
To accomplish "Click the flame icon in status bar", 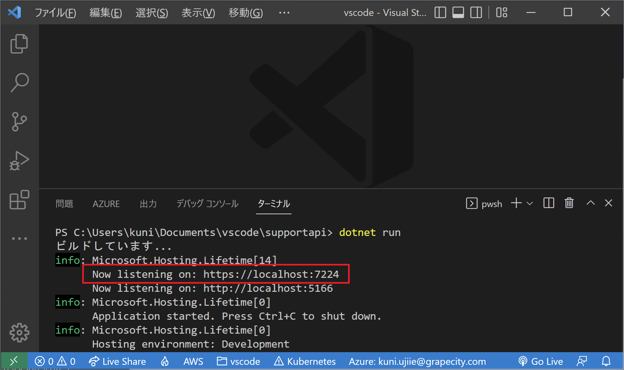I will click(165, 361).
